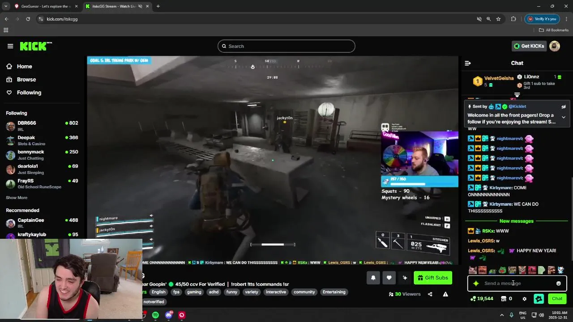This screenshot has height=322, width=573.
Task: Open the Kick hamburger sidebar menu
Action: 10,46
